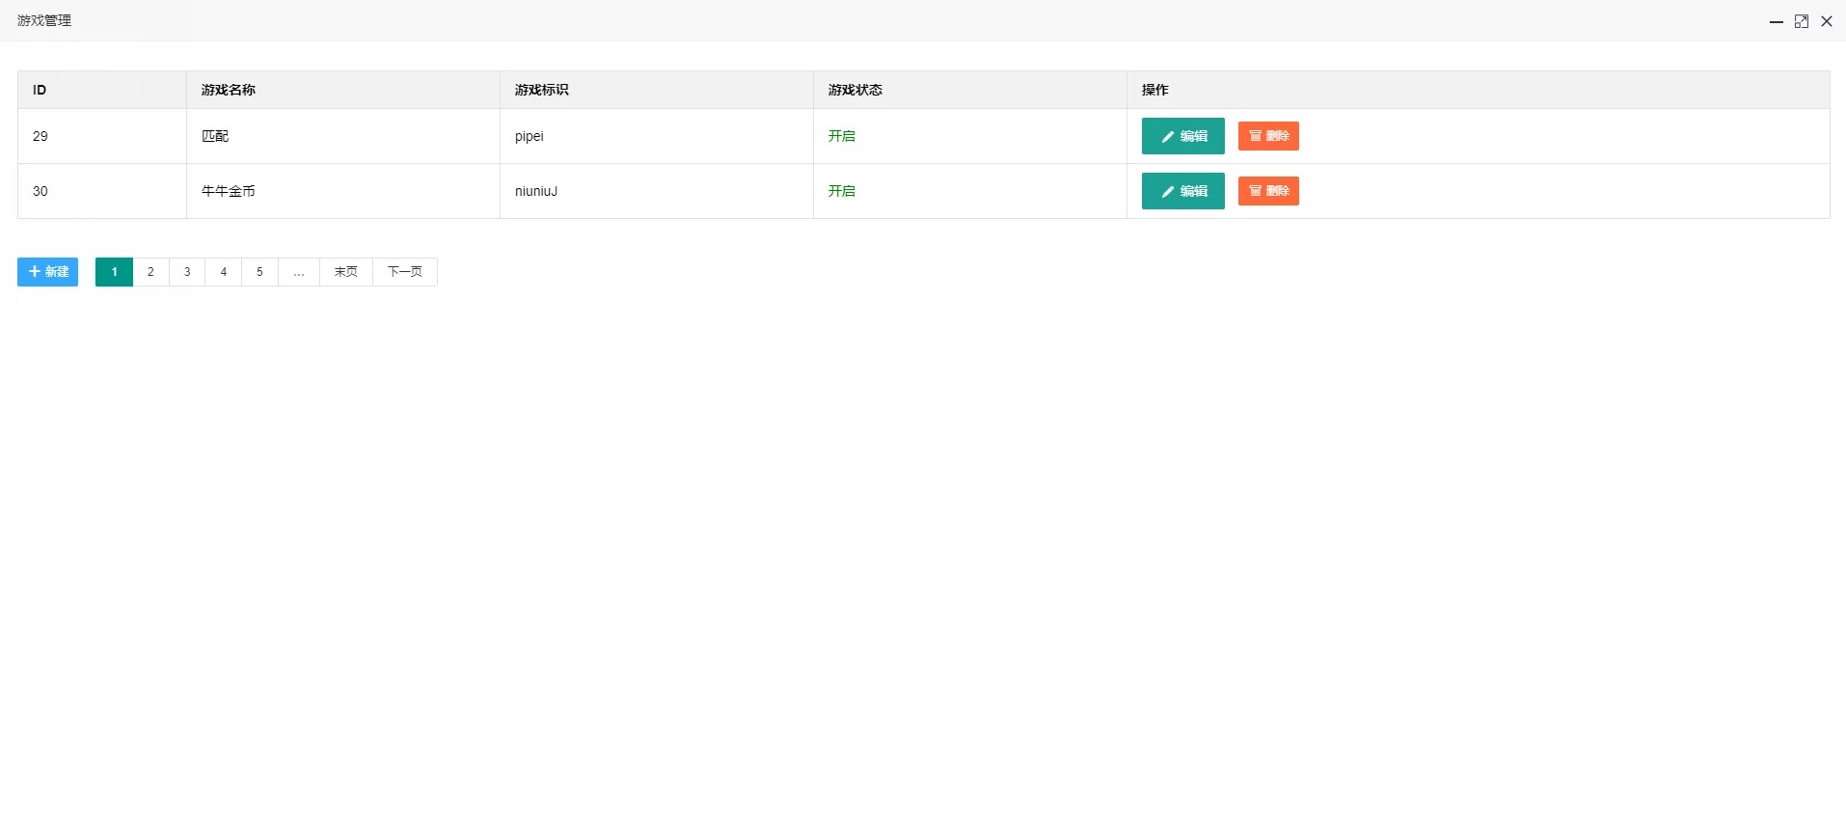The width and height of the screenshot is (1846, 819).
Task: Delete the 匹配 game with the 删除 button
Action: tap(1267, 136)
